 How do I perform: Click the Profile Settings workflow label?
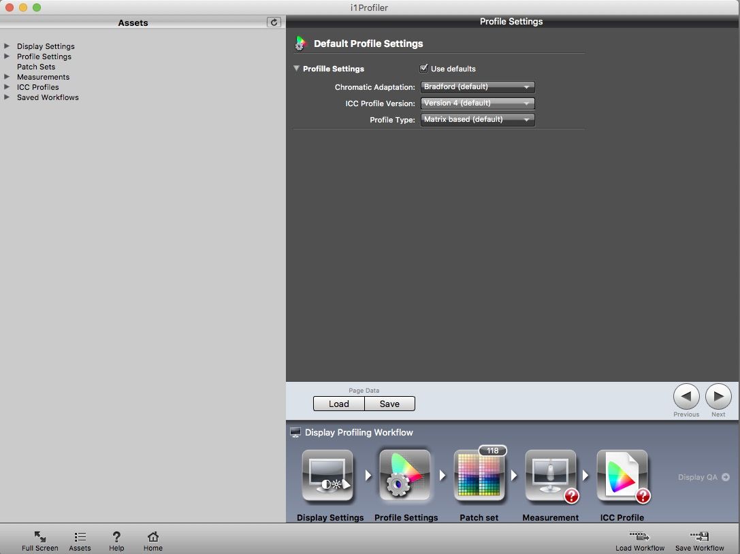coord(406,517)
